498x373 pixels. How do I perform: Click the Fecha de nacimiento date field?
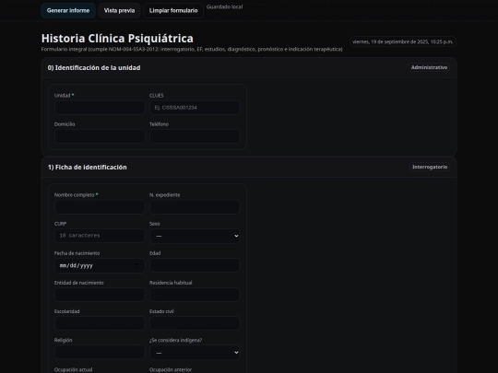100,265
